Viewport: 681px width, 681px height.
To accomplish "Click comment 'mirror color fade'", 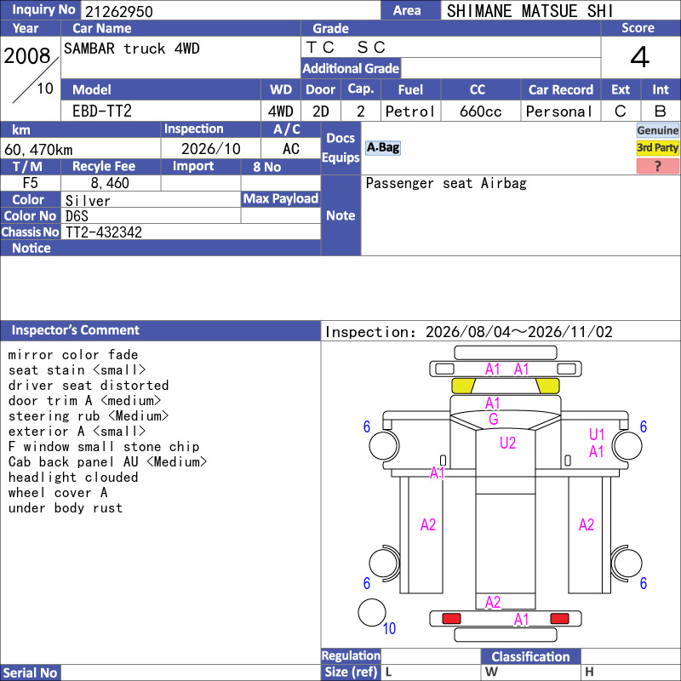I will coord(73,355).
